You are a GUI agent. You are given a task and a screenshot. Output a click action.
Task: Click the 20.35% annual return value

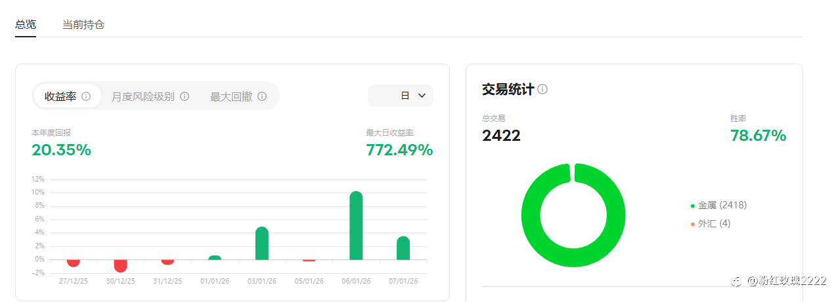[61, 150]
